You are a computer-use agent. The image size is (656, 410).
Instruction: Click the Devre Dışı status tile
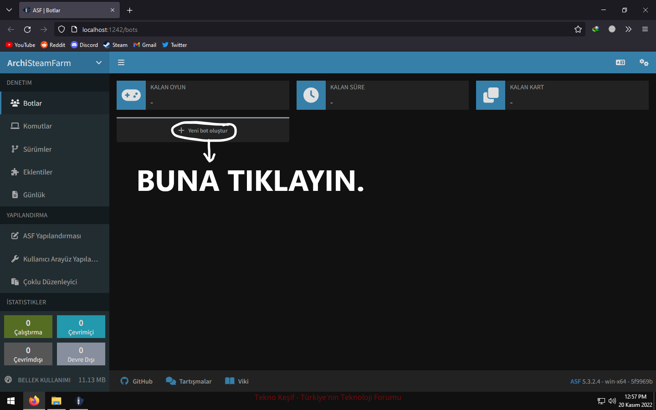coord(81,354)
